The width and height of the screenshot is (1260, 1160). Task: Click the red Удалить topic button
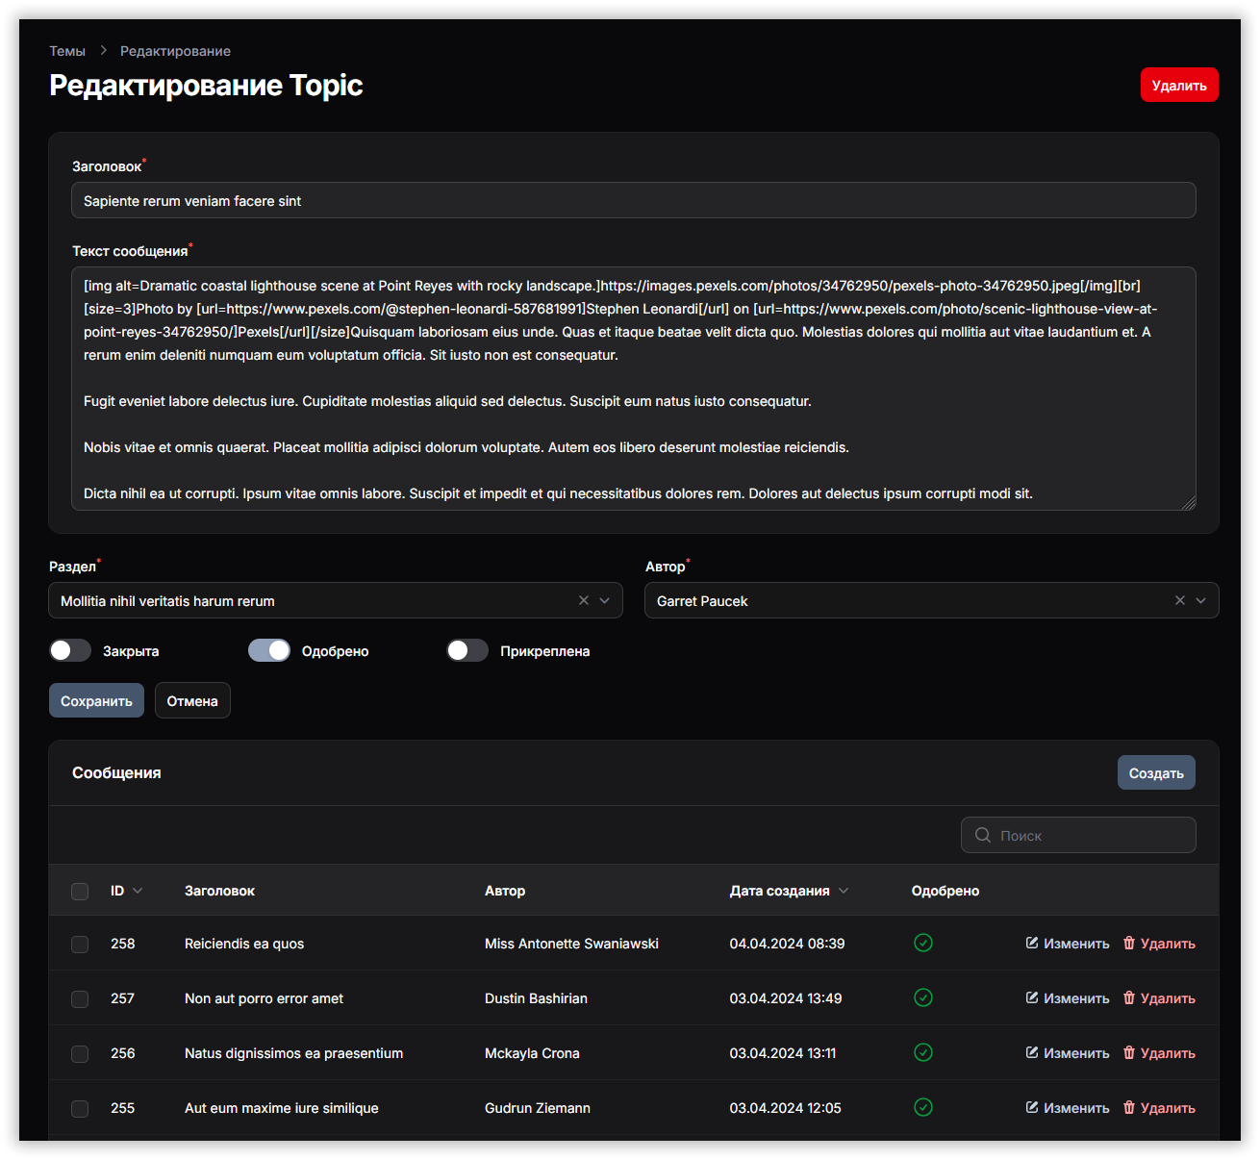(x=1179, y=85)
